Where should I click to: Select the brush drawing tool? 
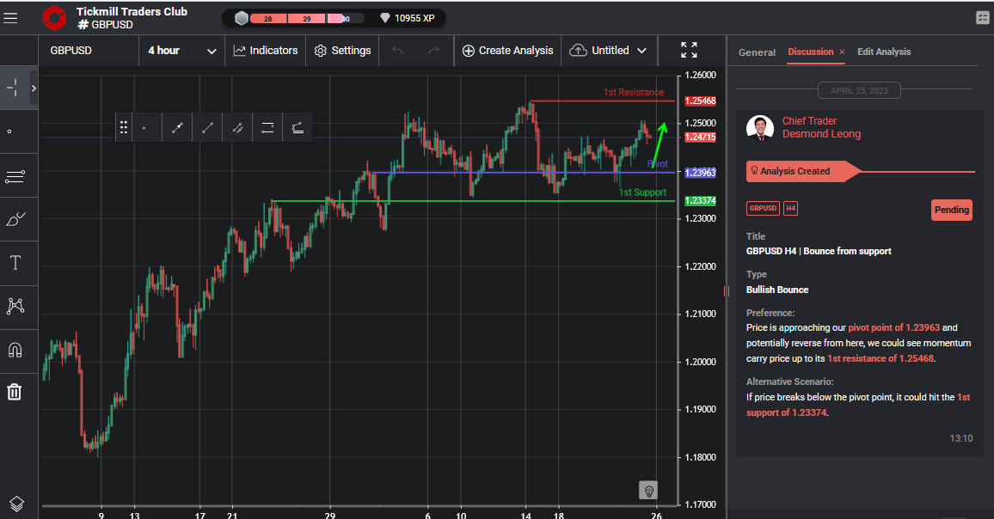[x=15, y=219]
